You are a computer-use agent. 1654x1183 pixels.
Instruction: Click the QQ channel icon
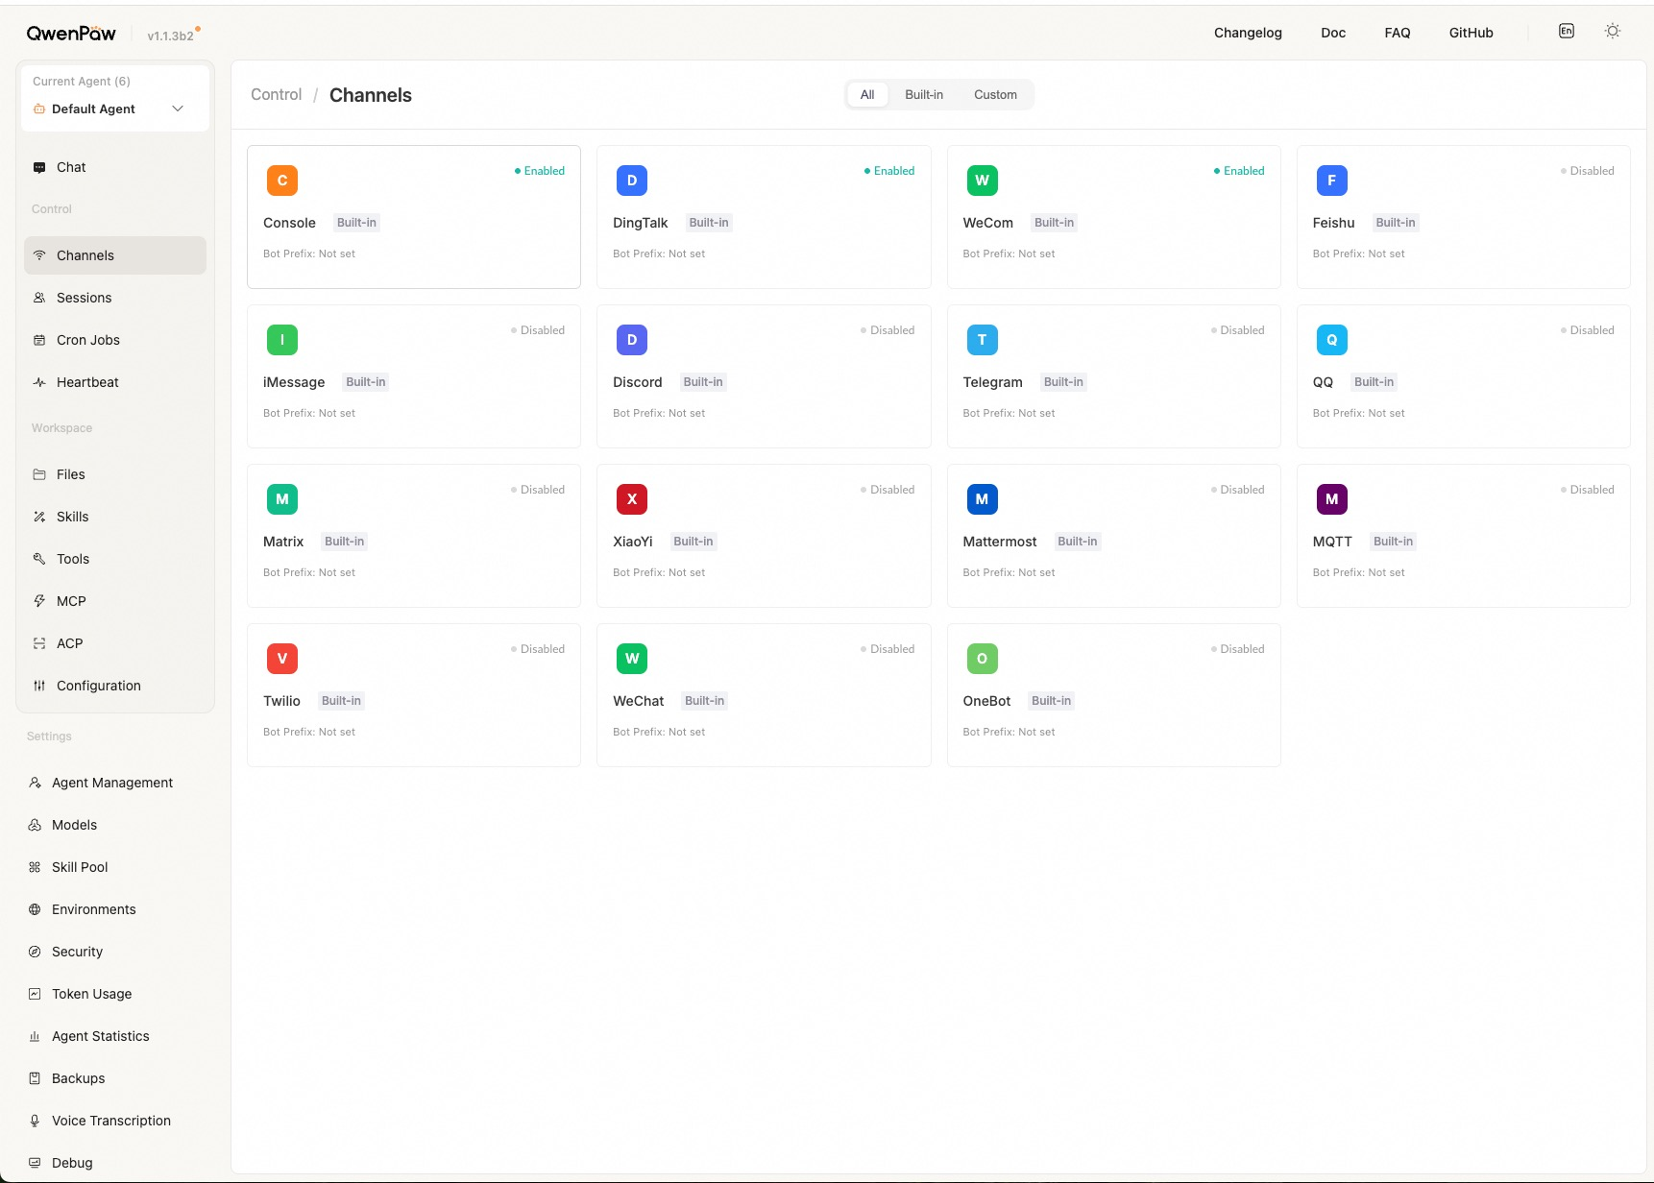(x=1331, y=340)
